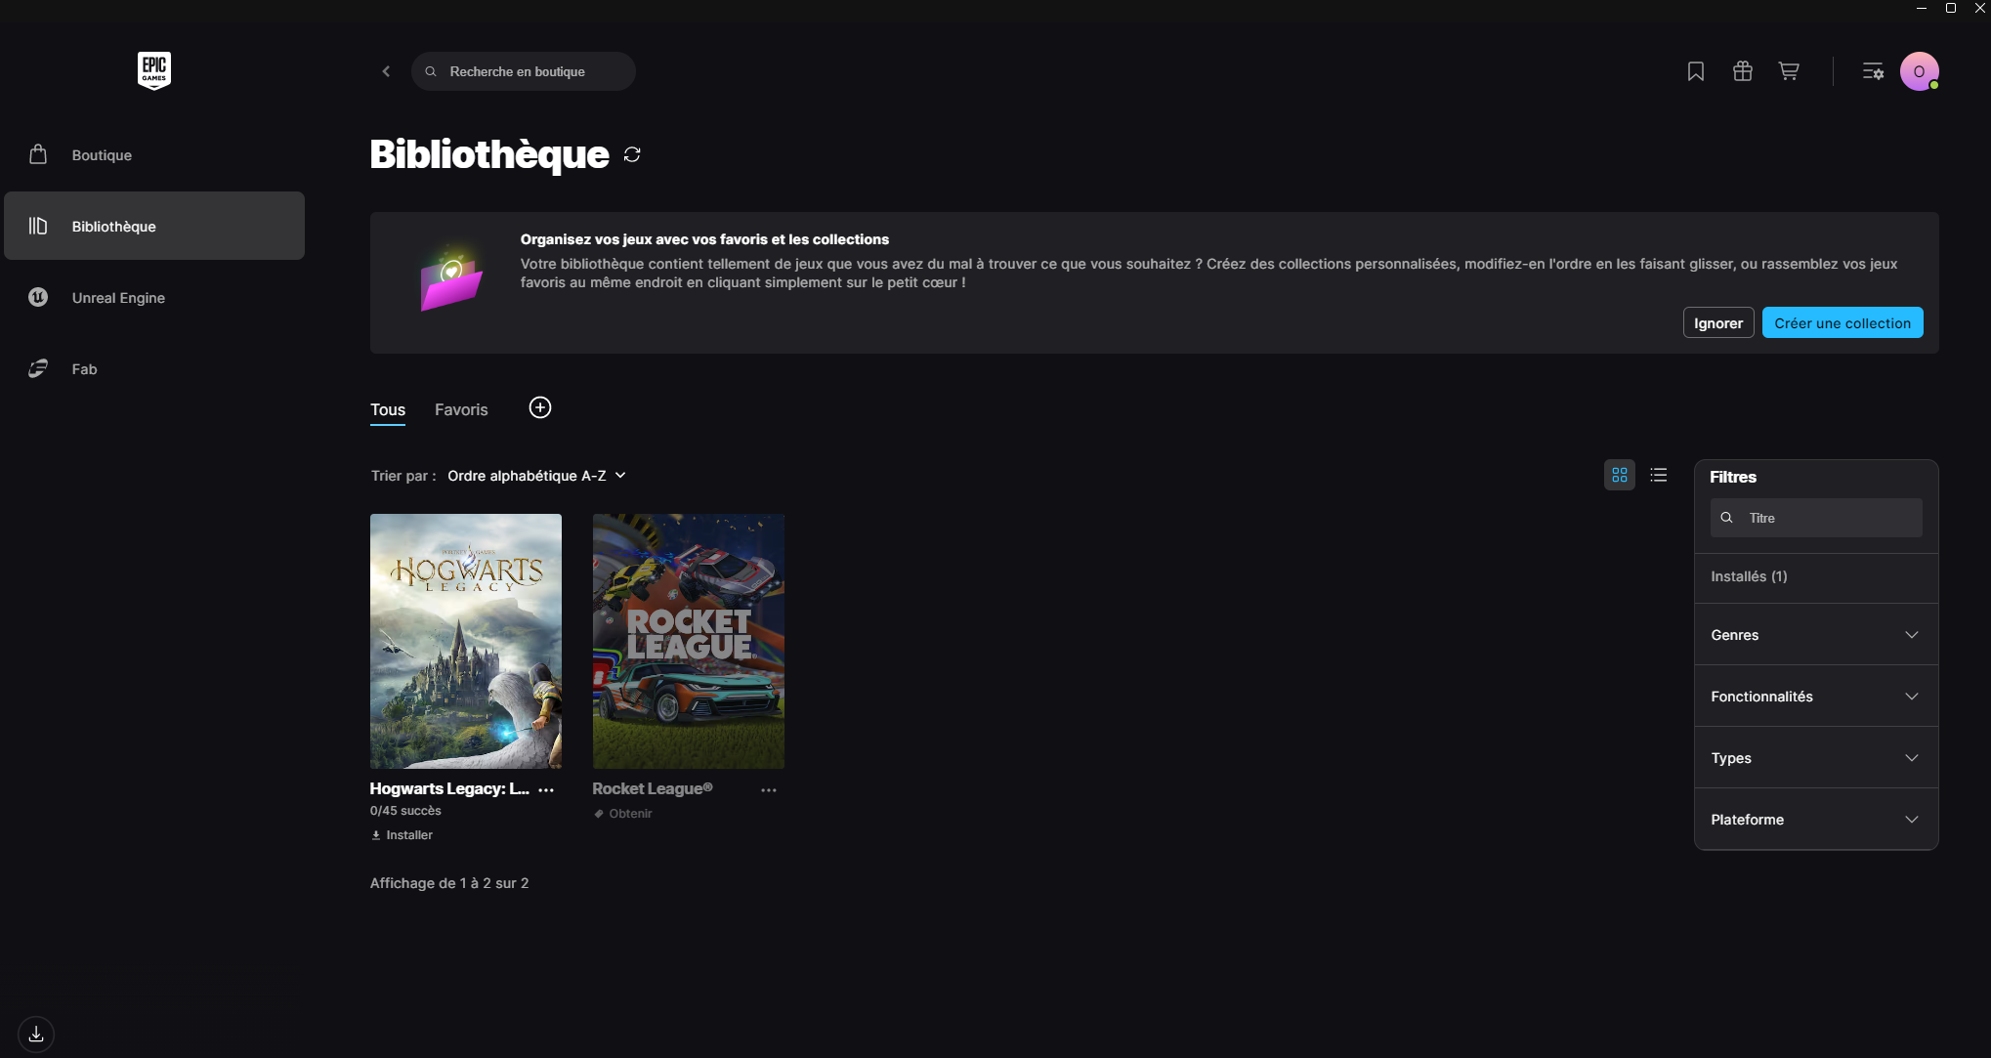Click the Epic Games logo

coord(154,70)
